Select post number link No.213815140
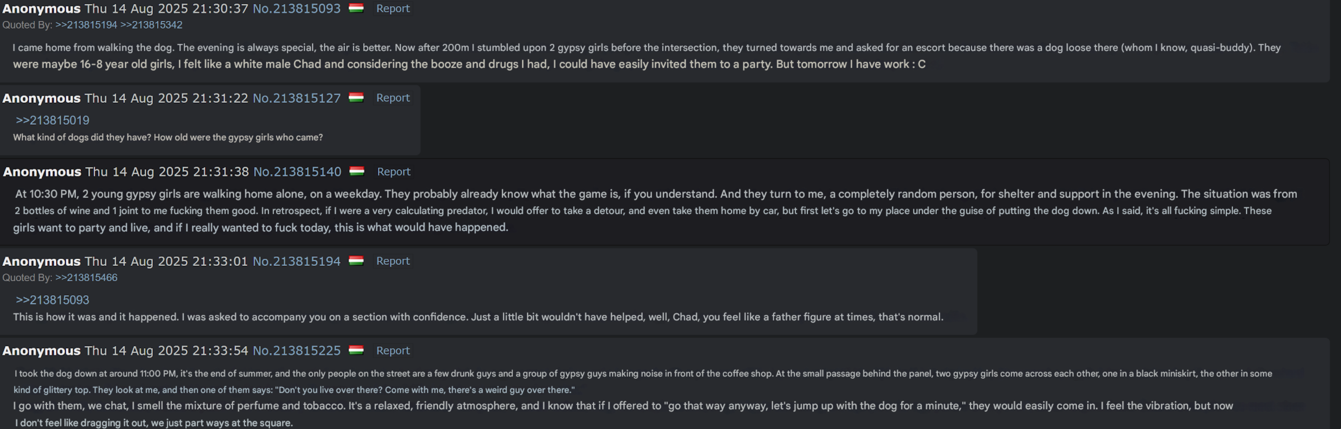1341x429 pixels. [297, 171]
